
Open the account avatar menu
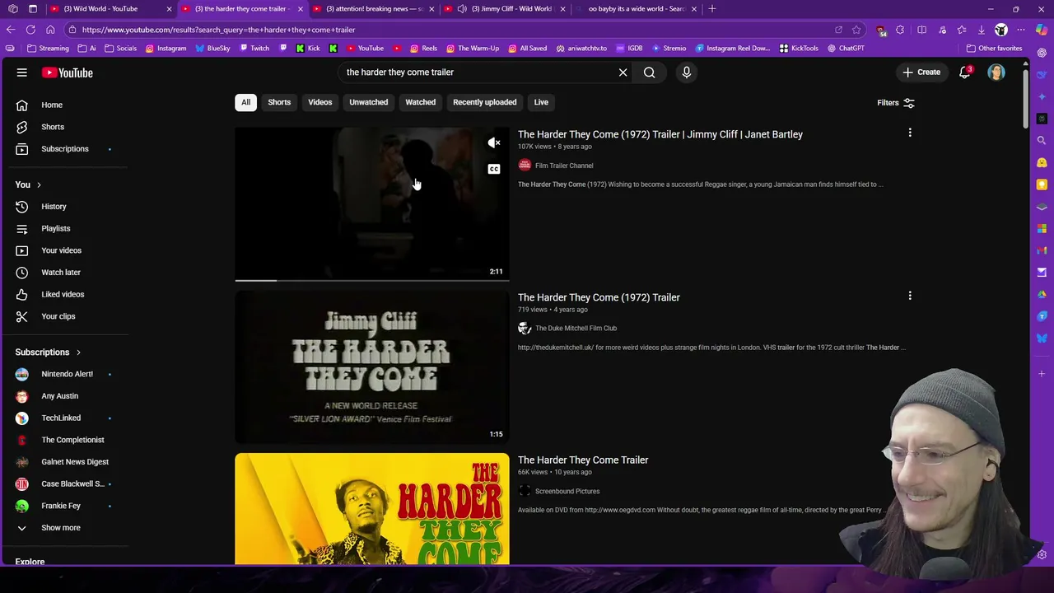pos(996,72)
